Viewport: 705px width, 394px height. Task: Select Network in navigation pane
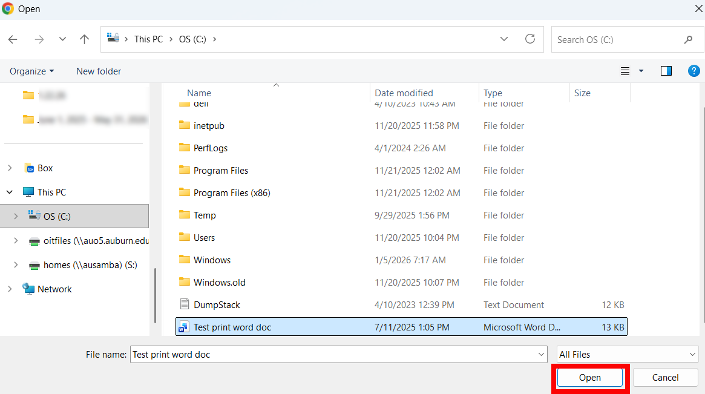point(54,289)
